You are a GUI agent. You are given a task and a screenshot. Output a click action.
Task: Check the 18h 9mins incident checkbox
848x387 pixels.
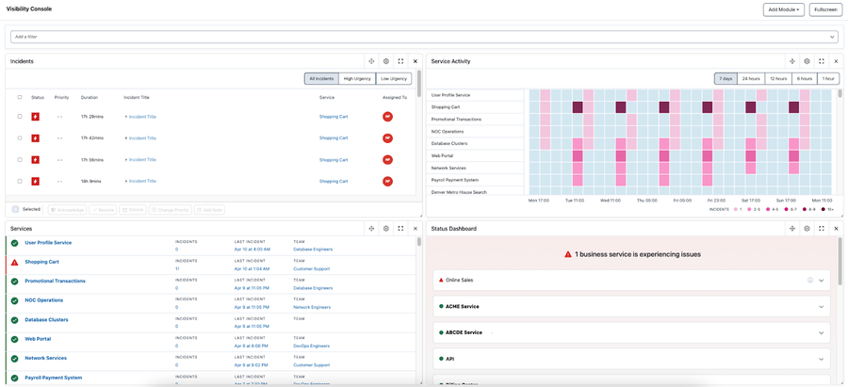coord(20,181)
